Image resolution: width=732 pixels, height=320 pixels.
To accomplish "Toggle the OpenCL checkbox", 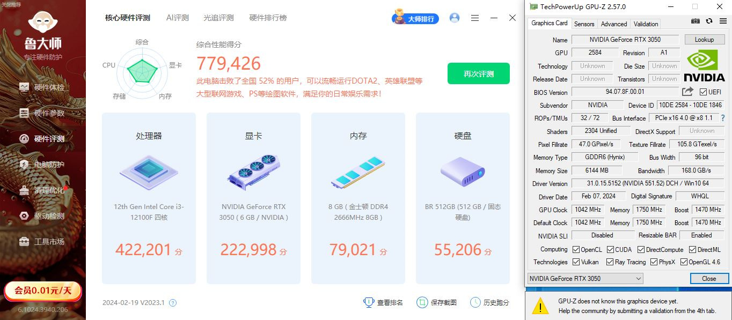I will (576, 250).
